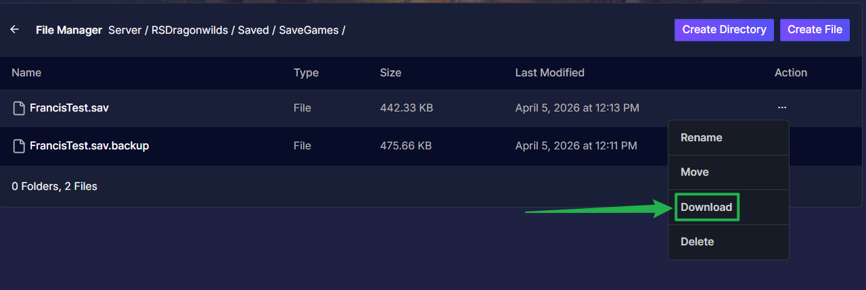Open the FrancisTest.sav.backup file name
Viewport: 866px width, 290px height.
tap(89, 146)
